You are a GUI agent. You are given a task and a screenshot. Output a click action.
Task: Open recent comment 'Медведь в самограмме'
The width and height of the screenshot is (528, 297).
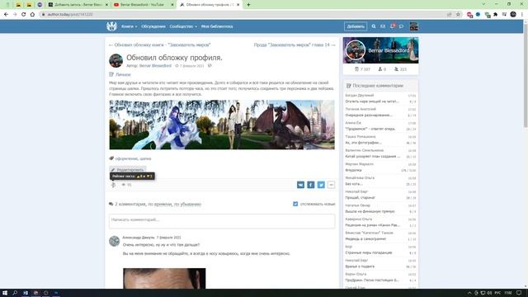[365, 238]
